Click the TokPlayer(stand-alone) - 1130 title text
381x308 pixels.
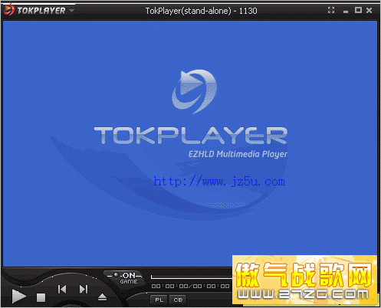(201, 11)
